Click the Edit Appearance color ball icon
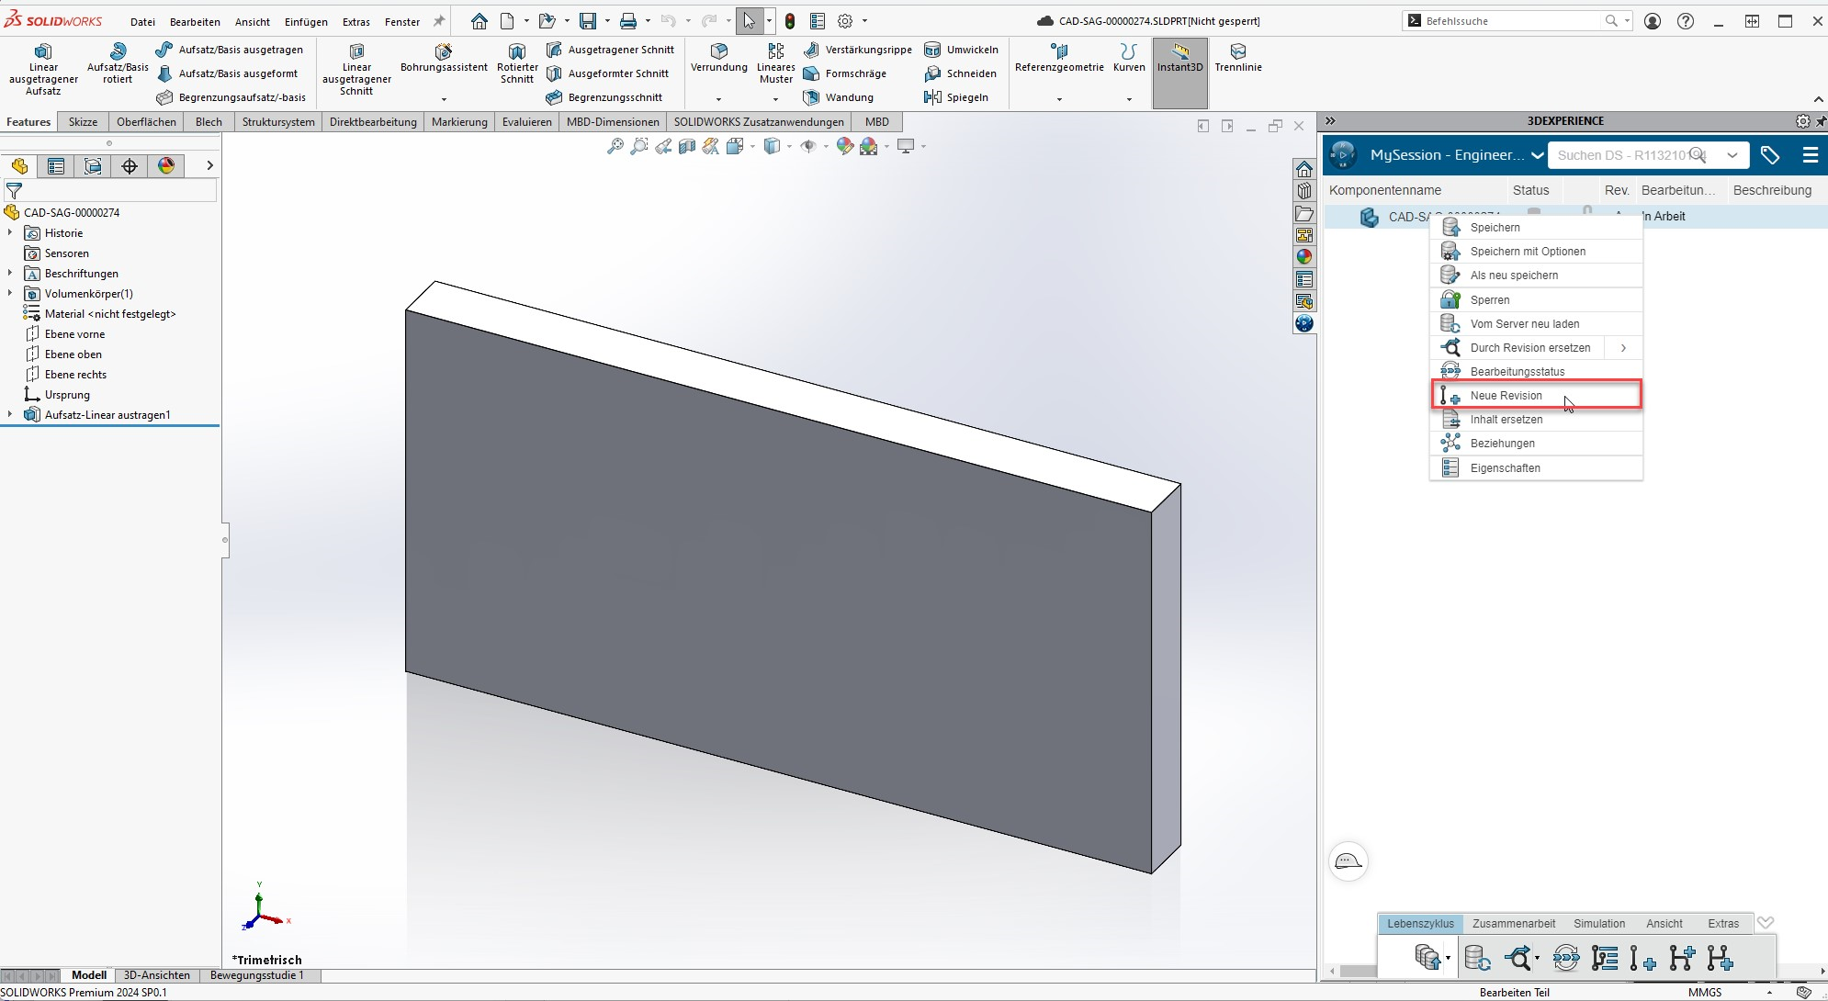Viewport: 1828px width, 1001px height. 844,146
